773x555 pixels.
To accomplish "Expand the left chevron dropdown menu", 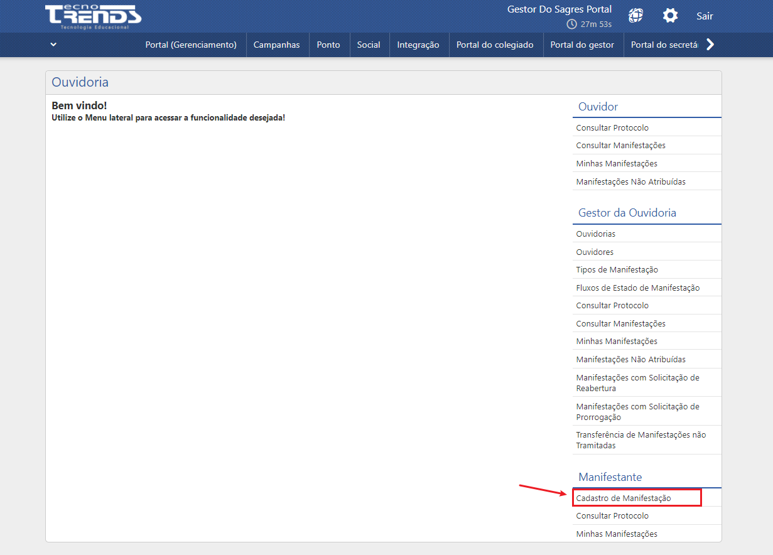I will click(53, 45).
